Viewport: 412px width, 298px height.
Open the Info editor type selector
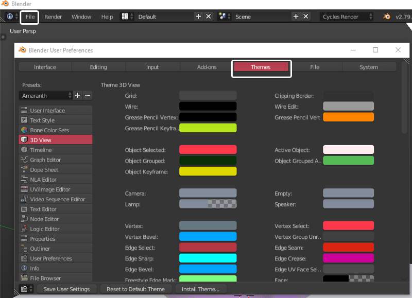pyautogui.click(x=12, y=16)
